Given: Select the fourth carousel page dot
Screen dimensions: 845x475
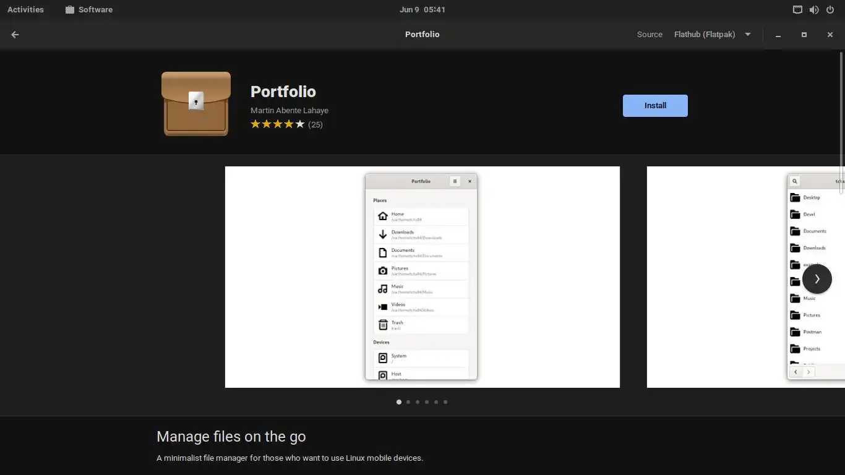Looking at the screenshot, I should (x=427, y=402).
